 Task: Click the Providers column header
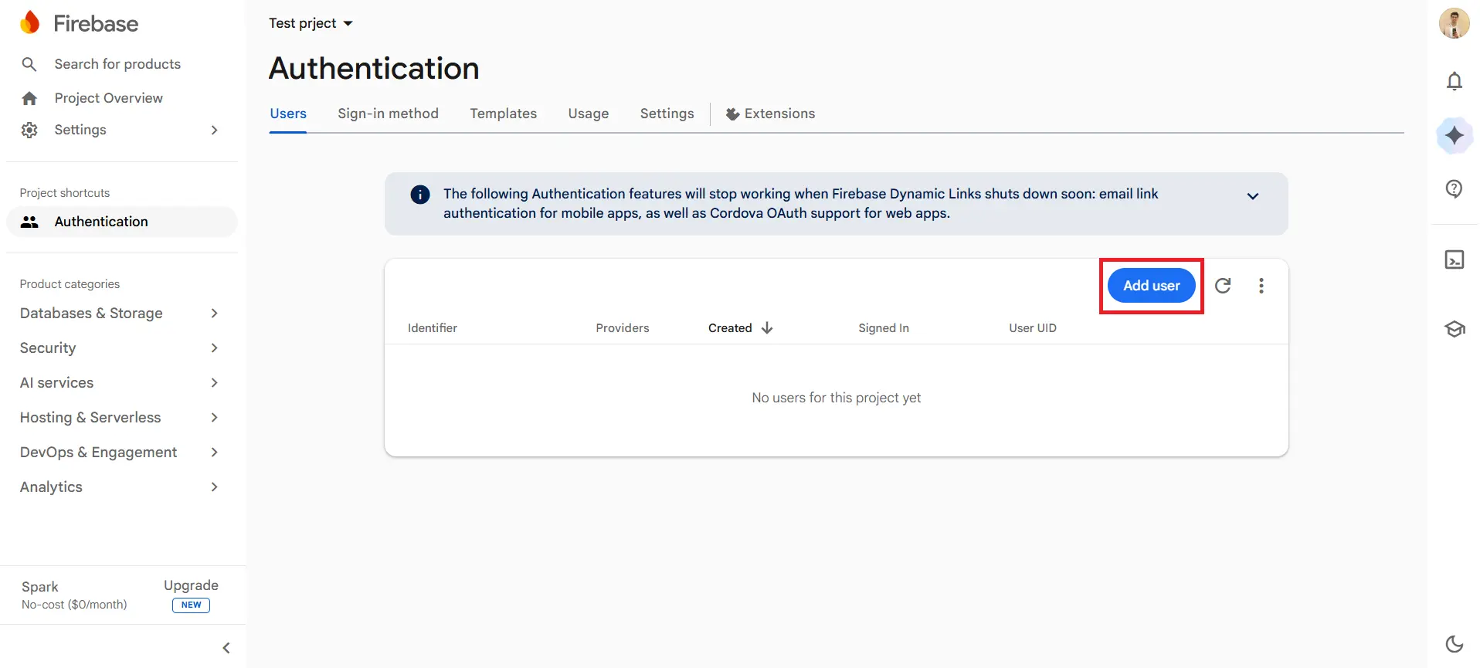623,328
